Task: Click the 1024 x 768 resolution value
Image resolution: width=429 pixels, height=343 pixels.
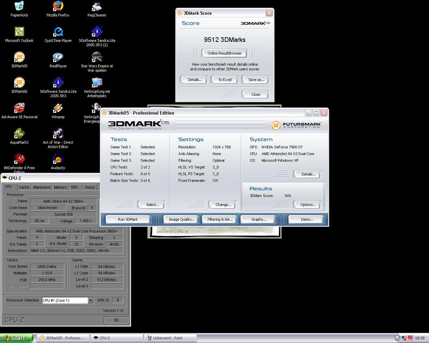Action: click(x=222, y=147)
